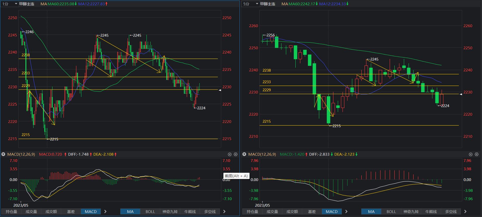Toggle the BOLL overlay on the left chart
Screen dimensions: 482x217
click(x=150, y=211)
